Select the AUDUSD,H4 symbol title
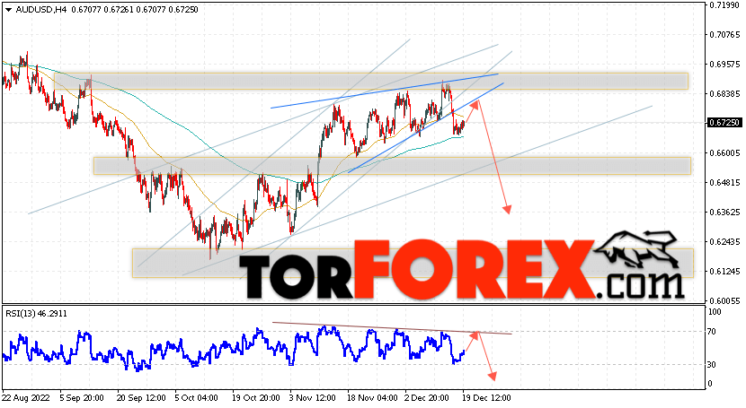Image resolution: width=746 pixels, height=408 pixels. click(x=41, y=10)
